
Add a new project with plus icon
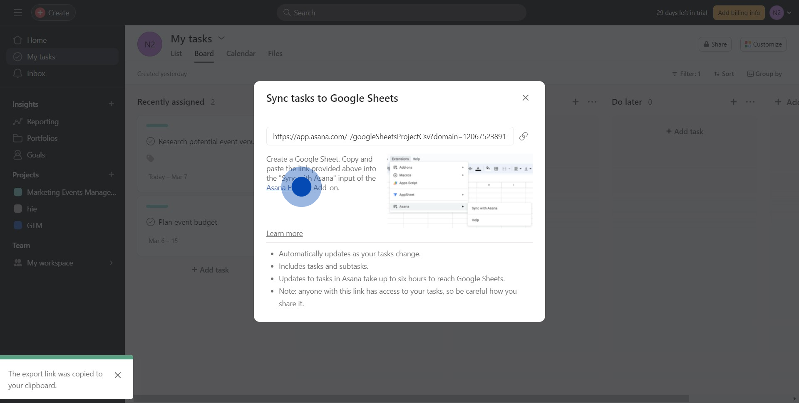111,174
